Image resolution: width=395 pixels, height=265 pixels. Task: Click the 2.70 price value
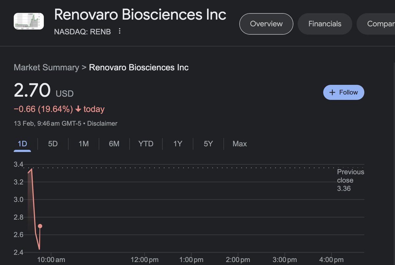coord(32,90)
